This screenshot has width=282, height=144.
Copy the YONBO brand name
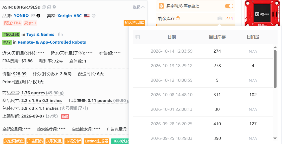tap(33, 16)
